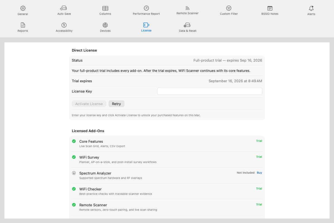Click the green check beside WiFi Checker
The image size is (334, 223).
tap(74, 189)
